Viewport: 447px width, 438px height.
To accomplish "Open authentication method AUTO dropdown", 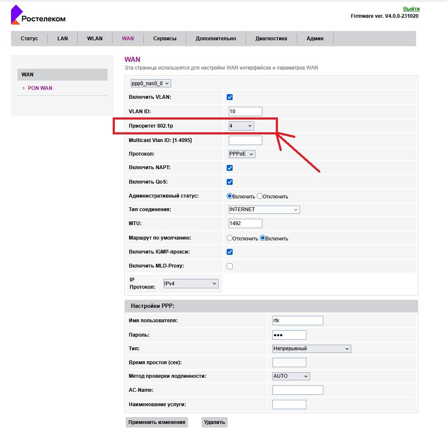I will (291, 376).
